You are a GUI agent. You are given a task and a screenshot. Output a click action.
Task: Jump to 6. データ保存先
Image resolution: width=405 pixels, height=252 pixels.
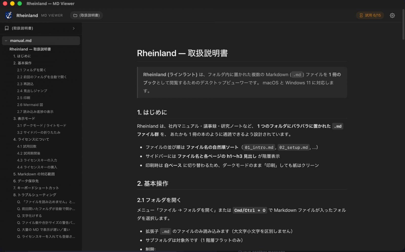(x=26, y=181)
